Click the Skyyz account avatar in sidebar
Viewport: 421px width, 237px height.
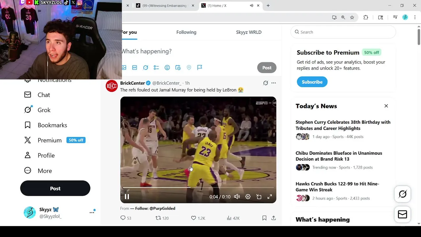point(30,213)
